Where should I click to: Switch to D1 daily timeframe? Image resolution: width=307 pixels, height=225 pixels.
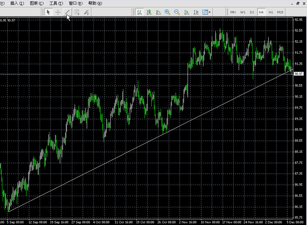pos(252,12)
